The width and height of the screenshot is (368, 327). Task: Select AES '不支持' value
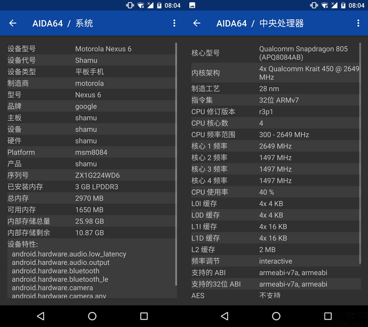270,295
